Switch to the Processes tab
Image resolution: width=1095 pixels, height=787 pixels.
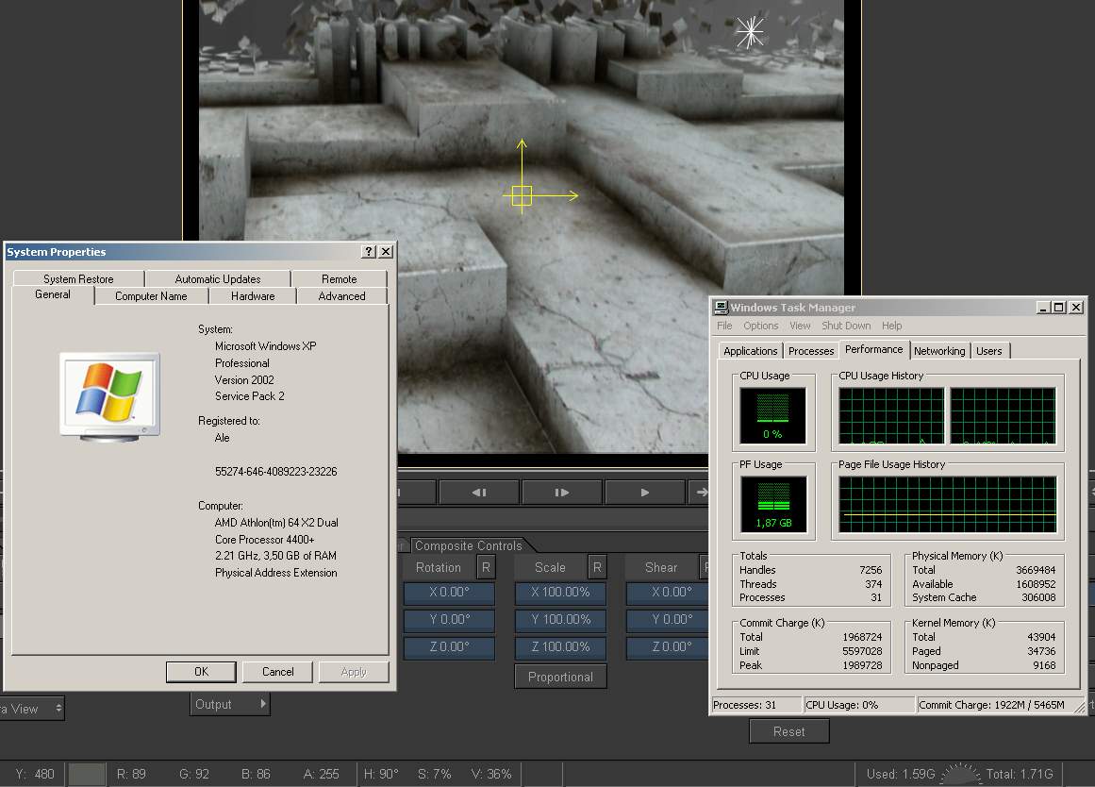[x=811, y=351]
